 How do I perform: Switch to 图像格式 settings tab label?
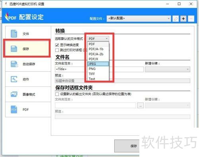[29, 94]
